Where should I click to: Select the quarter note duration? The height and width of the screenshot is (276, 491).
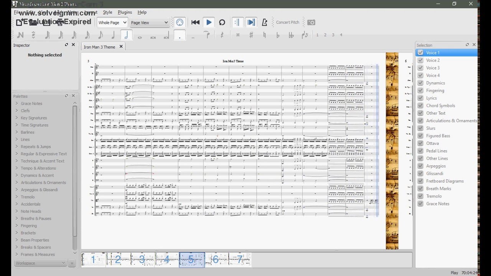pyautogui.click(x=113, y=35)
